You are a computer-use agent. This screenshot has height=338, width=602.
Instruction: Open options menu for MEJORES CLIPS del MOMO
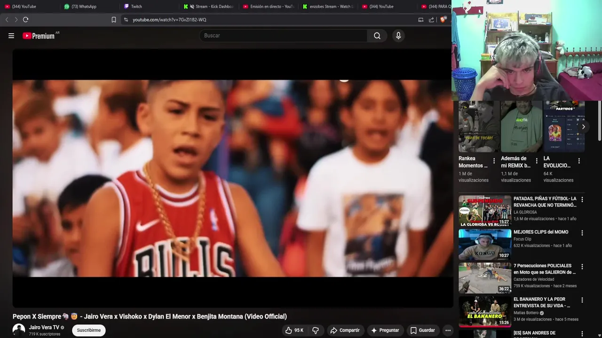coord(582,233)
